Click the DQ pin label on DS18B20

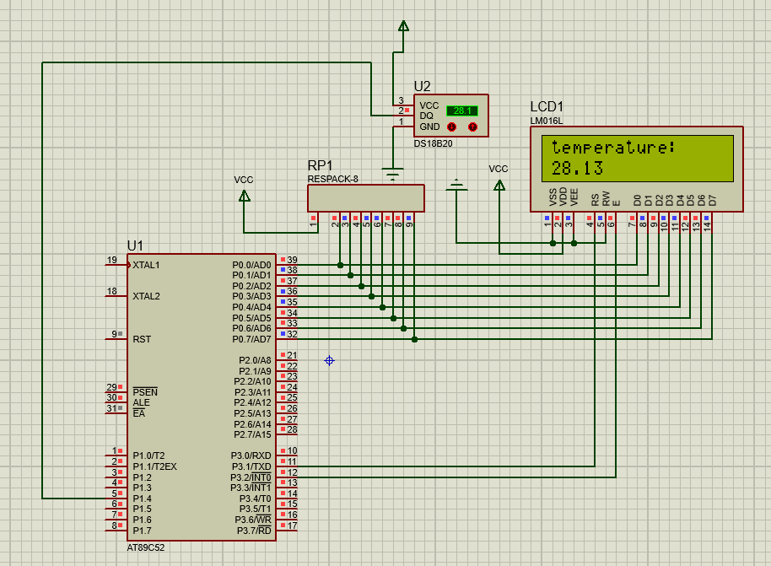point(426,116)
